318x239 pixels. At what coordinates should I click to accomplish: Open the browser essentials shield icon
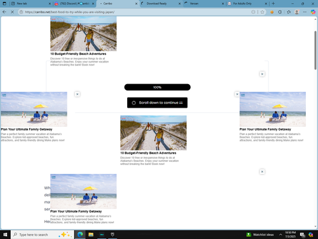280,12
